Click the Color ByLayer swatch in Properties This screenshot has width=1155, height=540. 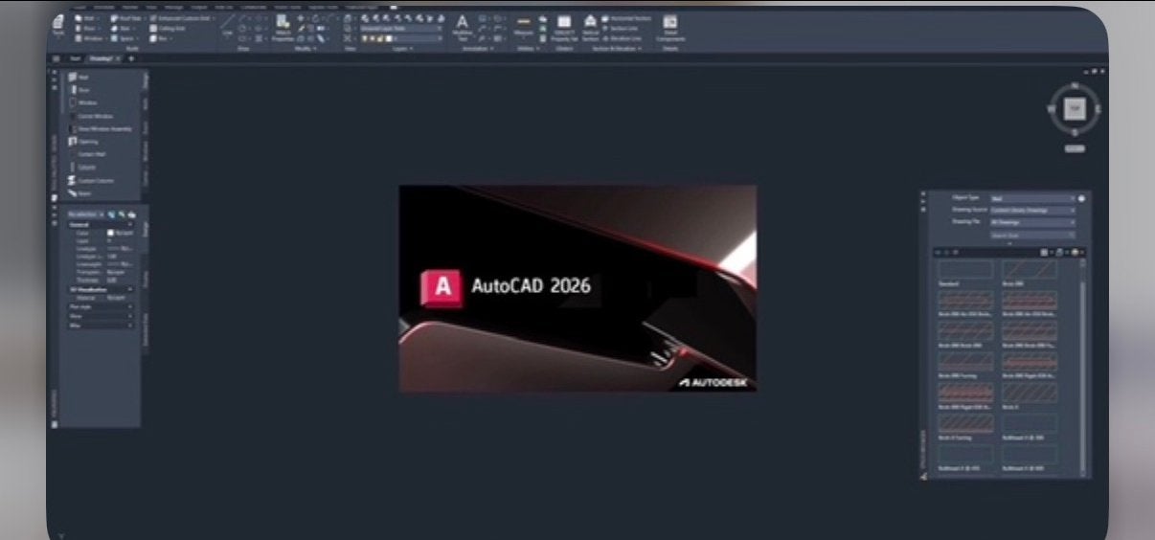pyautogui.click(x=109, y=233)
